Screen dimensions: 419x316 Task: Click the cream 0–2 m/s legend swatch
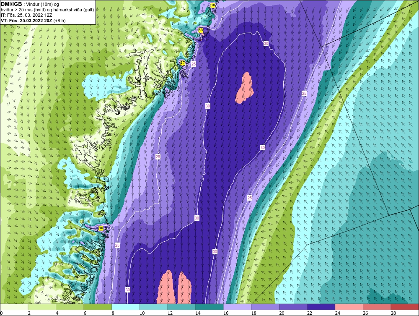click(x=14, y=307)
